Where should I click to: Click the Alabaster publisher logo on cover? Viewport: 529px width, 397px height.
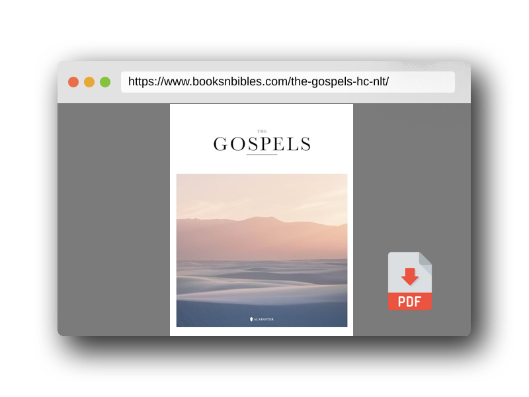click(261, 319)
